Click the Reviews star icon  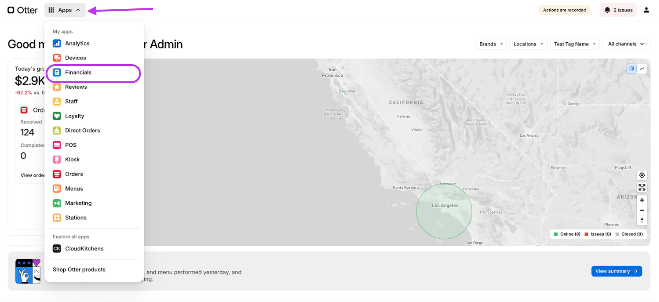pyautogui.click(x=57, y=87)
